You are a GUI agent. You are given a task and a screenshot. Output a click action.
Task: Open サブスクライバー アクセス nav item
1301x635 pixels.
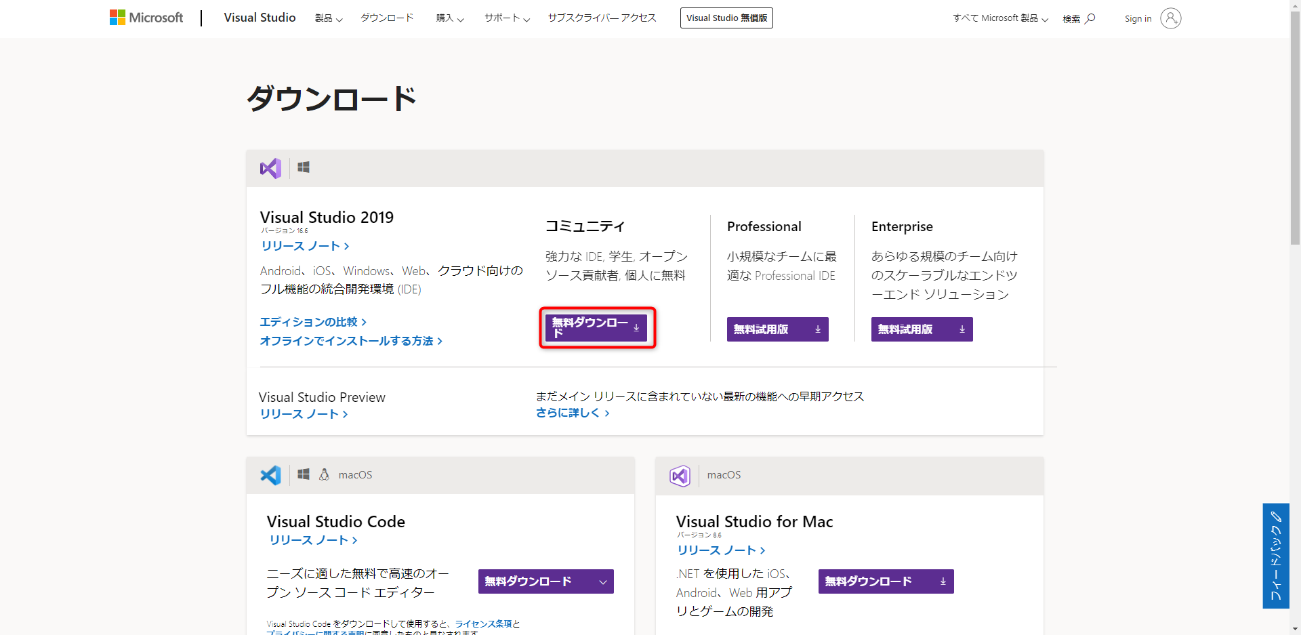click(x=602, y=18)
